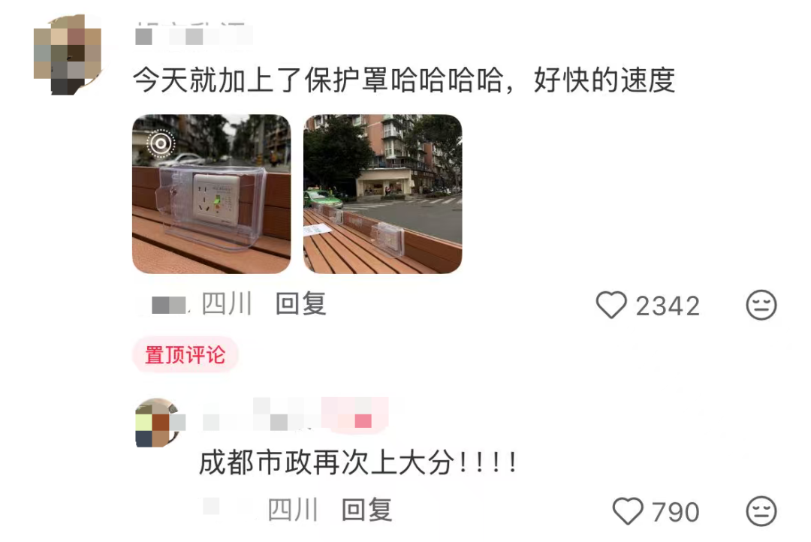Tap the unamused face icon on the reply comment

pyautogui.click(x=761, y=511)
